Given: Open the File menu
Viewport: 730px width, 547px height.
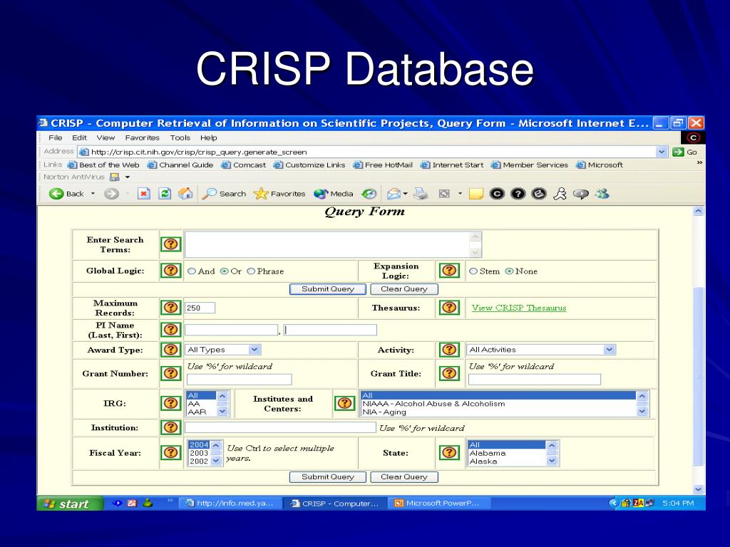Looking at the screenshot, I should coord(56,137).
